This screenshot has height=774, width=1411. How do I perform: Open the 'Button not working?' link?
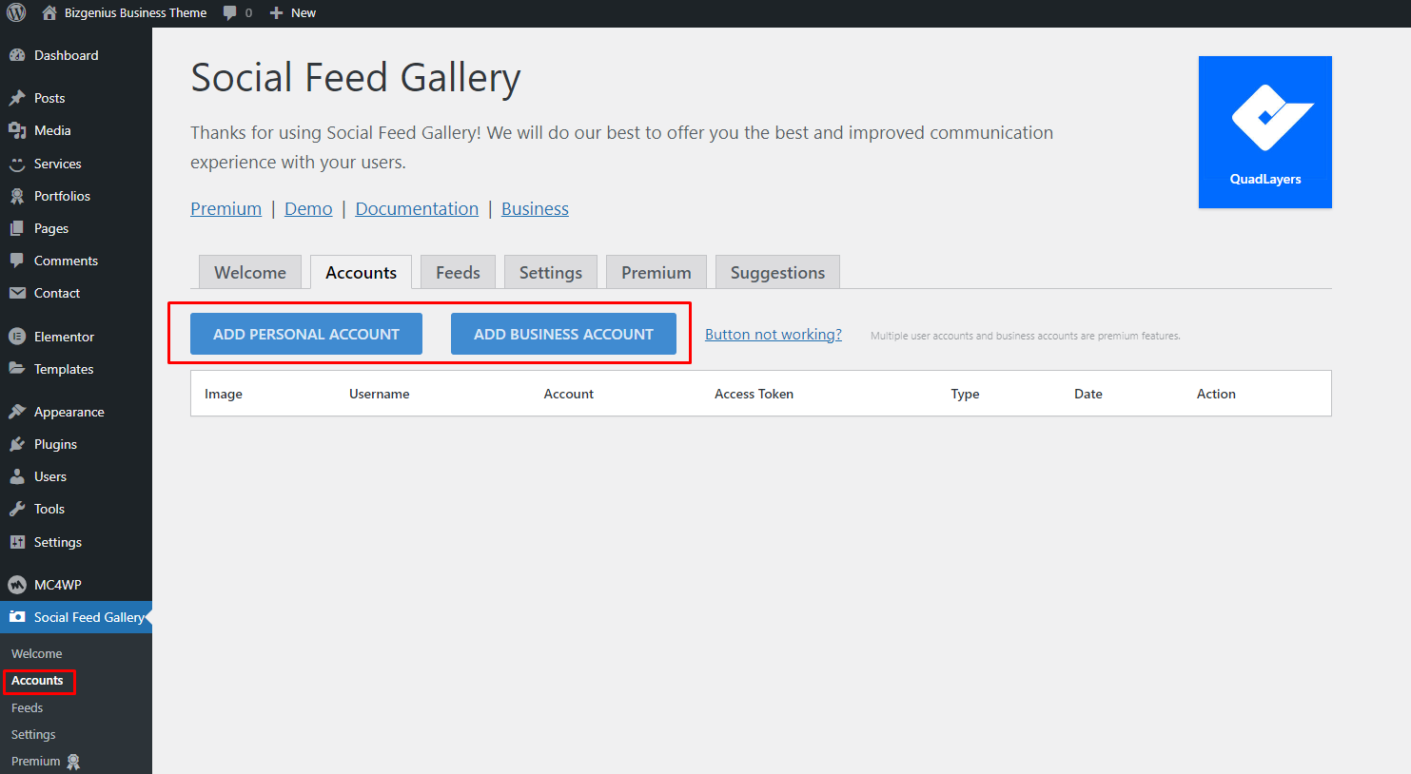click(774, 335)
